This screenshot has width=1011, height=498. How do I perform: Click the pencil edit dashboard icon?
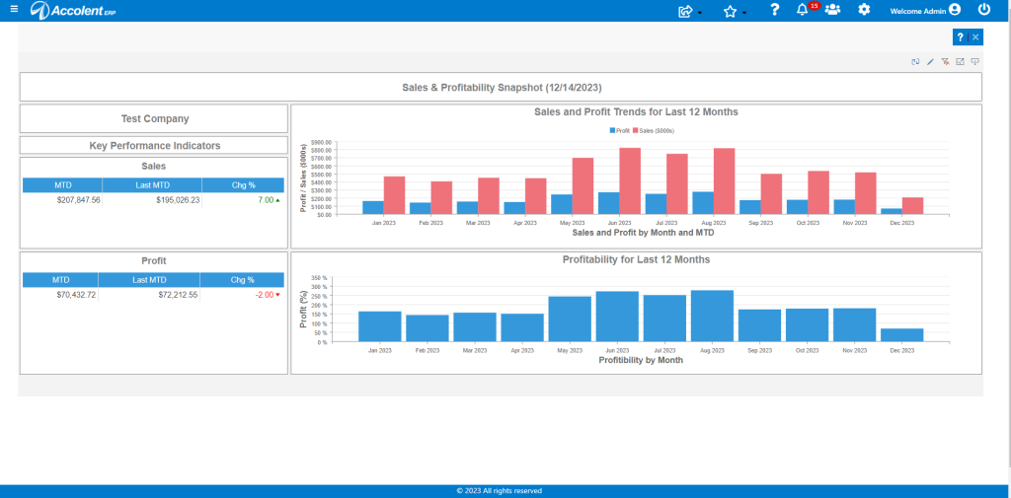930,62
